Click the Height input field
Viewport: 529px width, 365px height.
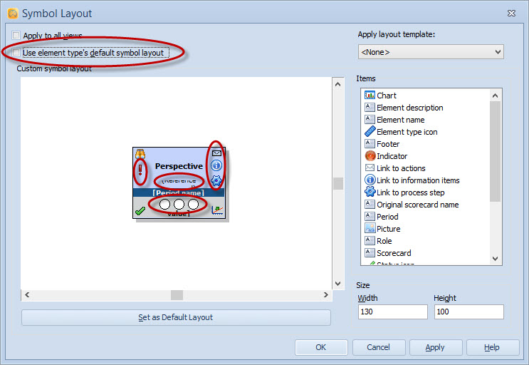(x=468, y=312)
